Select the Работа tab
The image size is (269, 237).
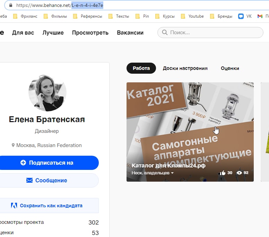(x=141, y=68)
